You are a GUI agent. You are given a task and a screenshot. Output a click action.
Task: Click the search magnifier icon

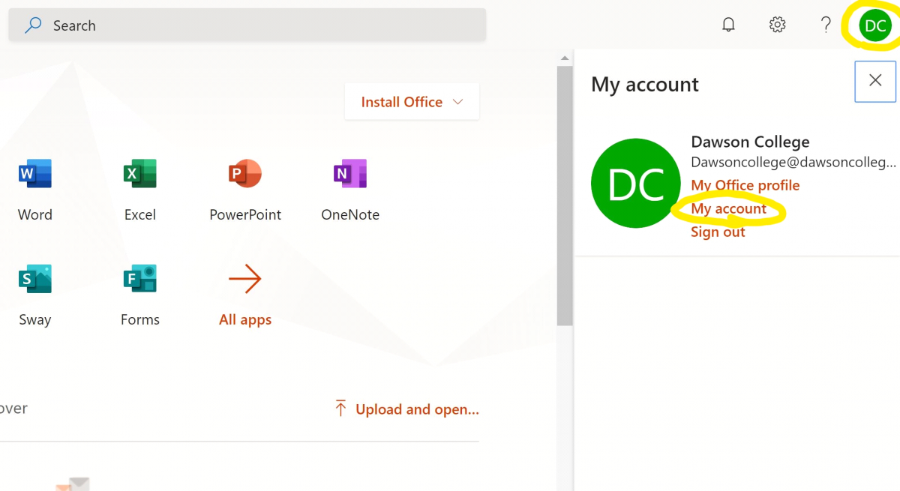[x=33, y=25]
